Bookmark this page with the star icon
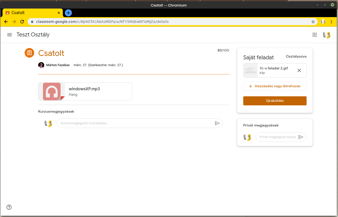The image size is (338, 217). click(313, 22)
